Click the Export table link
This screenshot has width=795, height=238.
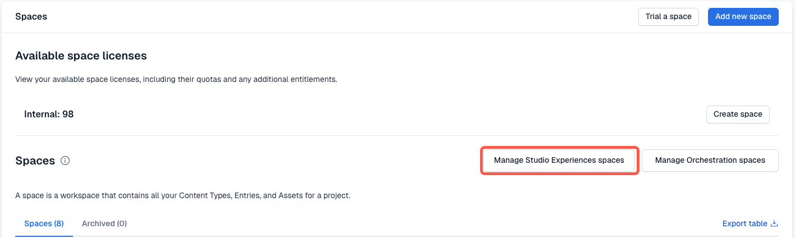pos(745,223)
